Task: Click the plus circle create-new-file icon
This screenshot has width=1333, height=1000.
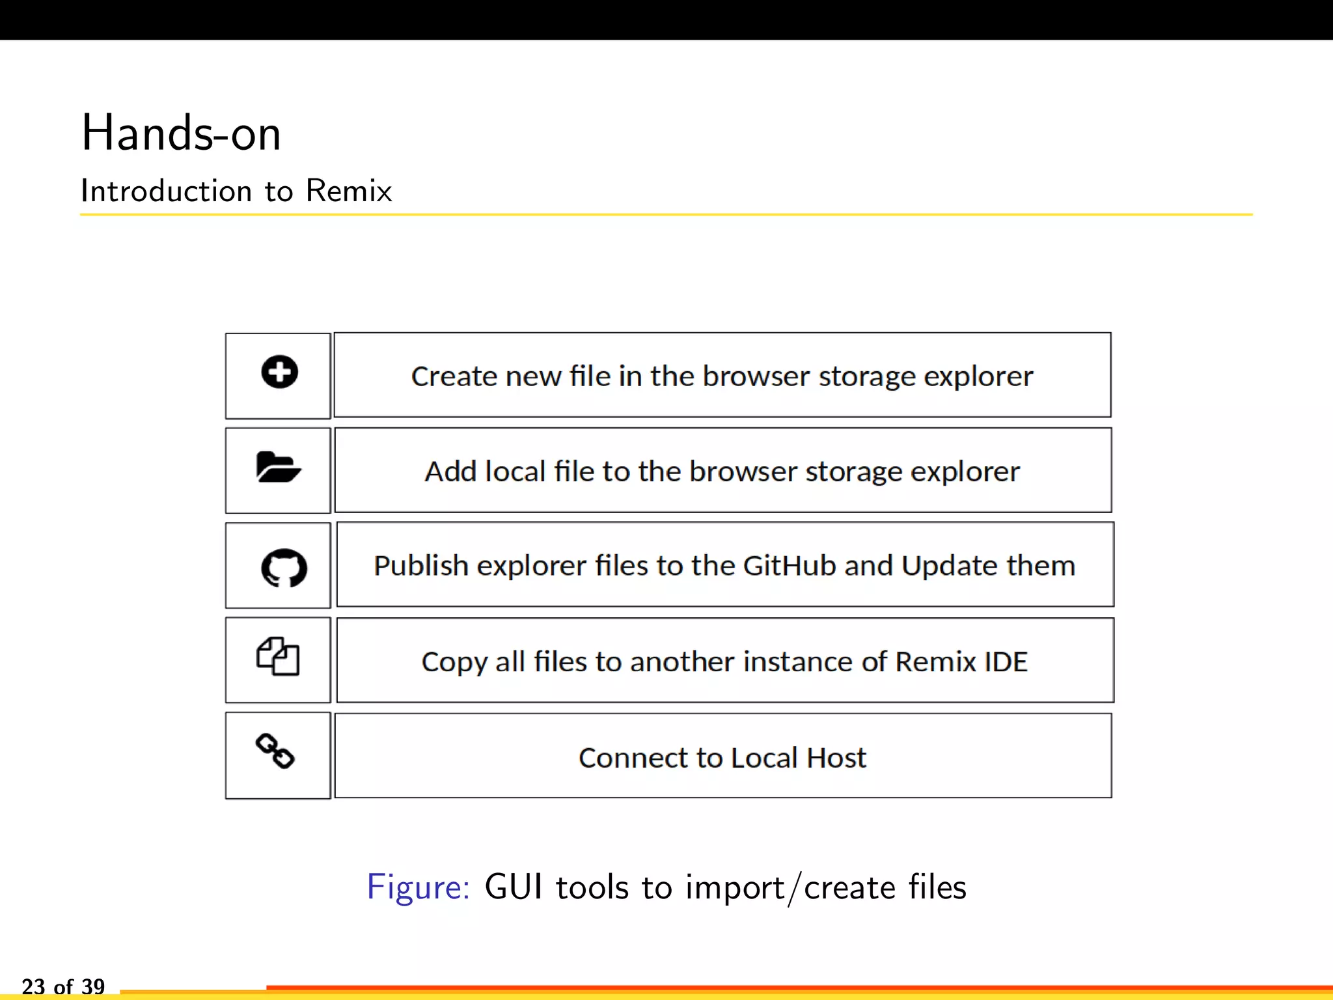Action: click(x=280, y=372)
